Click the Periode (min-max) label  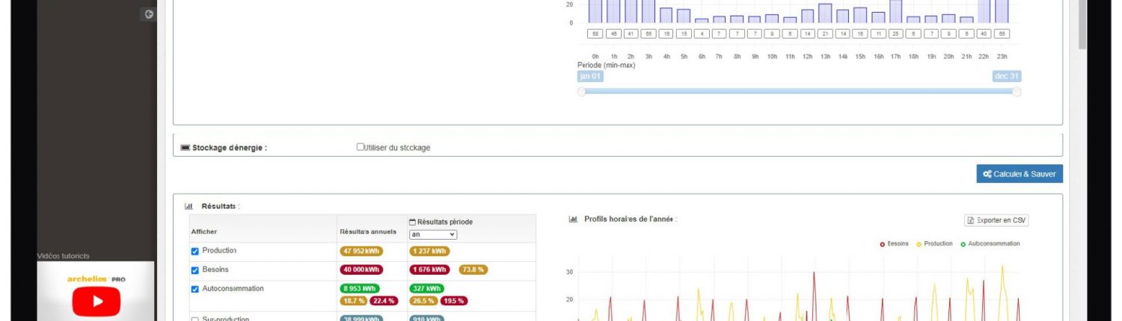(x=606, y=66)
